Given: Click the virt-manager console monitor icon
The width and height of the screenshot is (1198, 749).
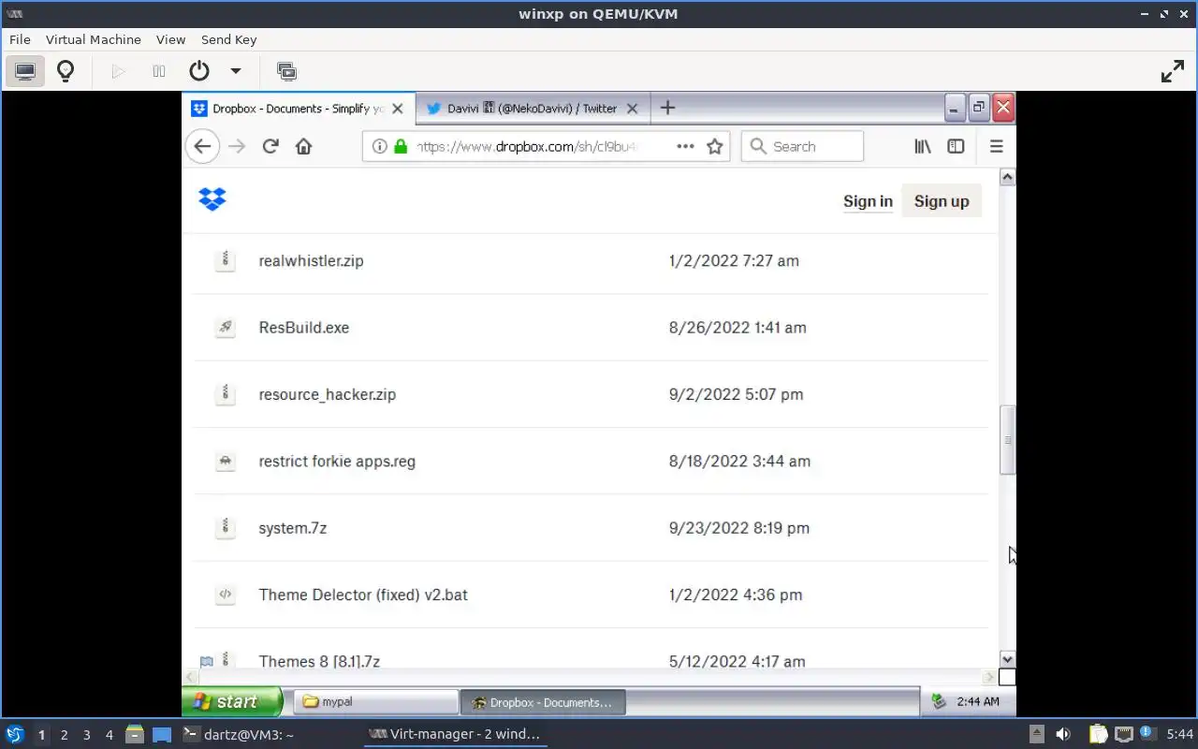Looking at the screenshot, I should [25, 71].
